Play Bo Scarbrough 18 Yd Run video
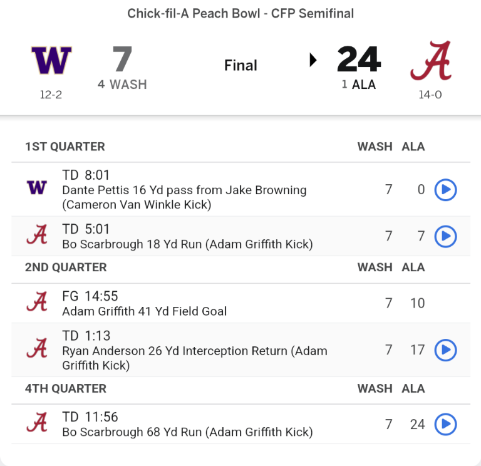Screen dimensions: 481x466 point(445,236)
